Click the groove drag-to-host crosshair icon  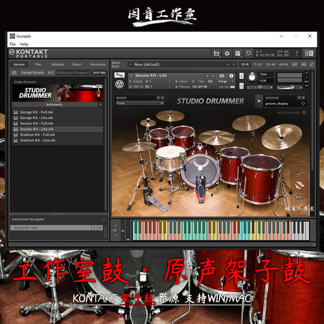(303, 104)
